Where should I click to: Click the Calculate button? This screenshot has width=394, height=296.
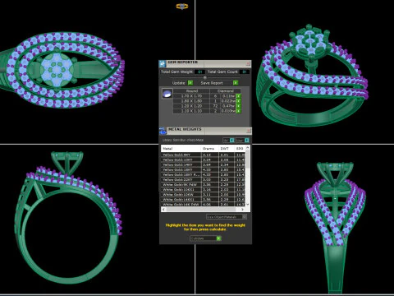205,238
